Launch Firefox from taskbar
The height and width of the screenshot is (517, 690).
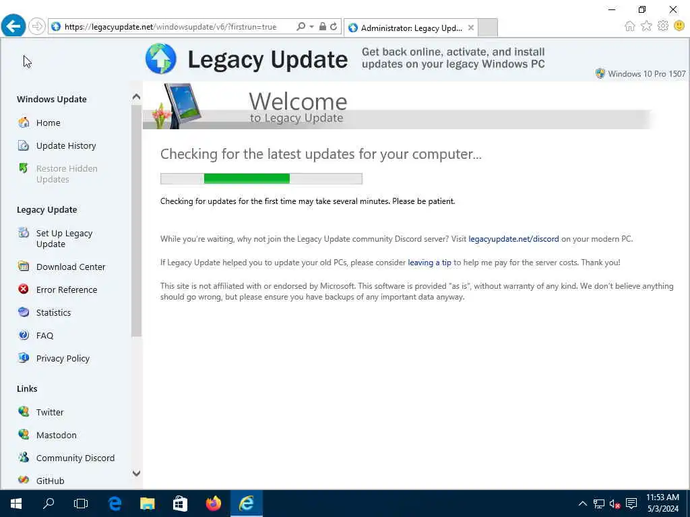[x=214, y=504]
